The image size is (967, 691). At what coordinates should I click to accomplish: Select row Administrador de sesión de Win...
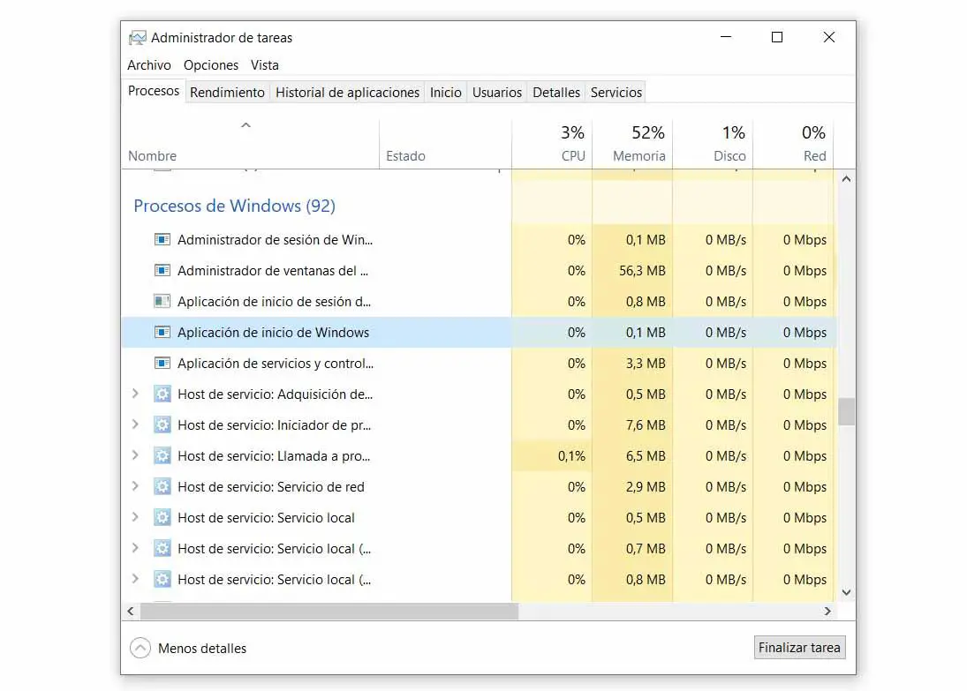[x=479, y=239]
